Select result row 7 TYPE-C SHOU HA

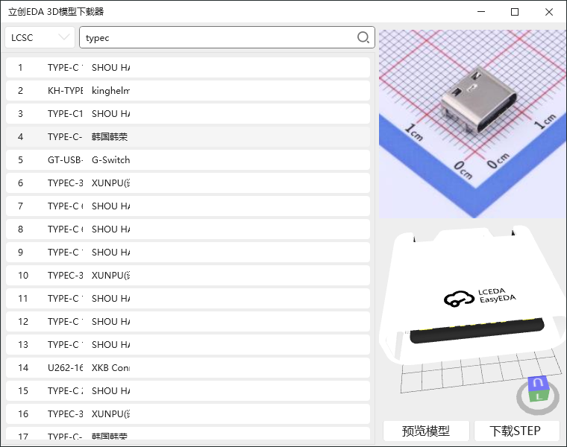tap(188, 206)
